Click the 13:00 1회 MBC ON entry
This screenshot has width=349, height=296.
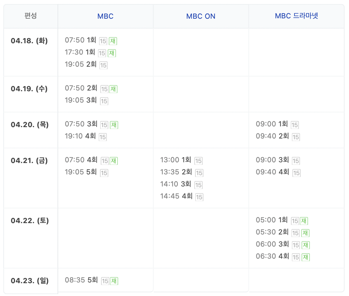pos(176,160)
